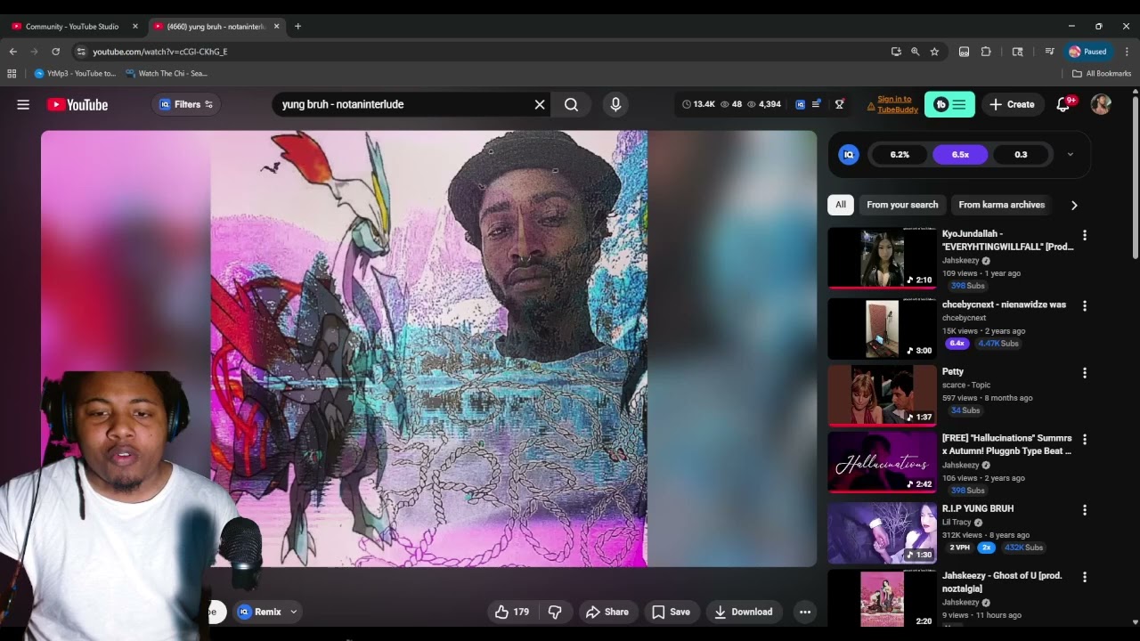Expand the Remix dropdown arrow

[x=293, y=612]
